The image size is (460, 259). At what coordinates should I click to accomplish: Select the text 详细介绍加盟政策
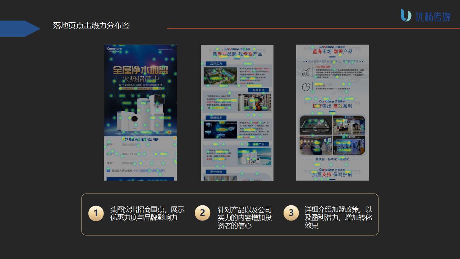click(332, 209)
